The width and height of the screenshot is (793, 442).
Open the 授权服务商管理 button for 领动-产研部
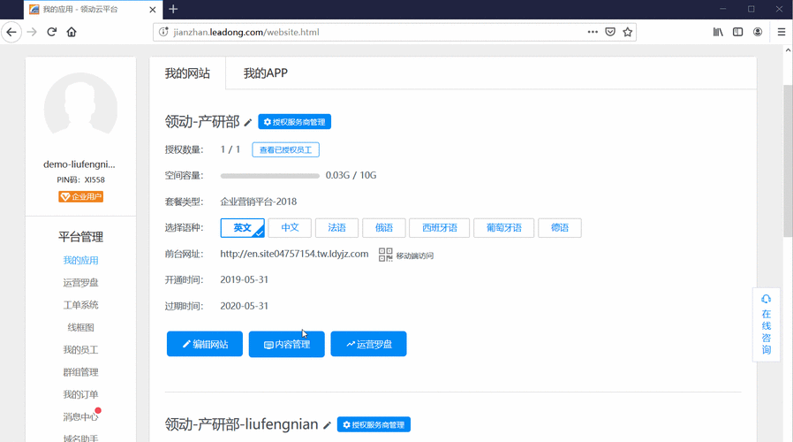(295, 121)
